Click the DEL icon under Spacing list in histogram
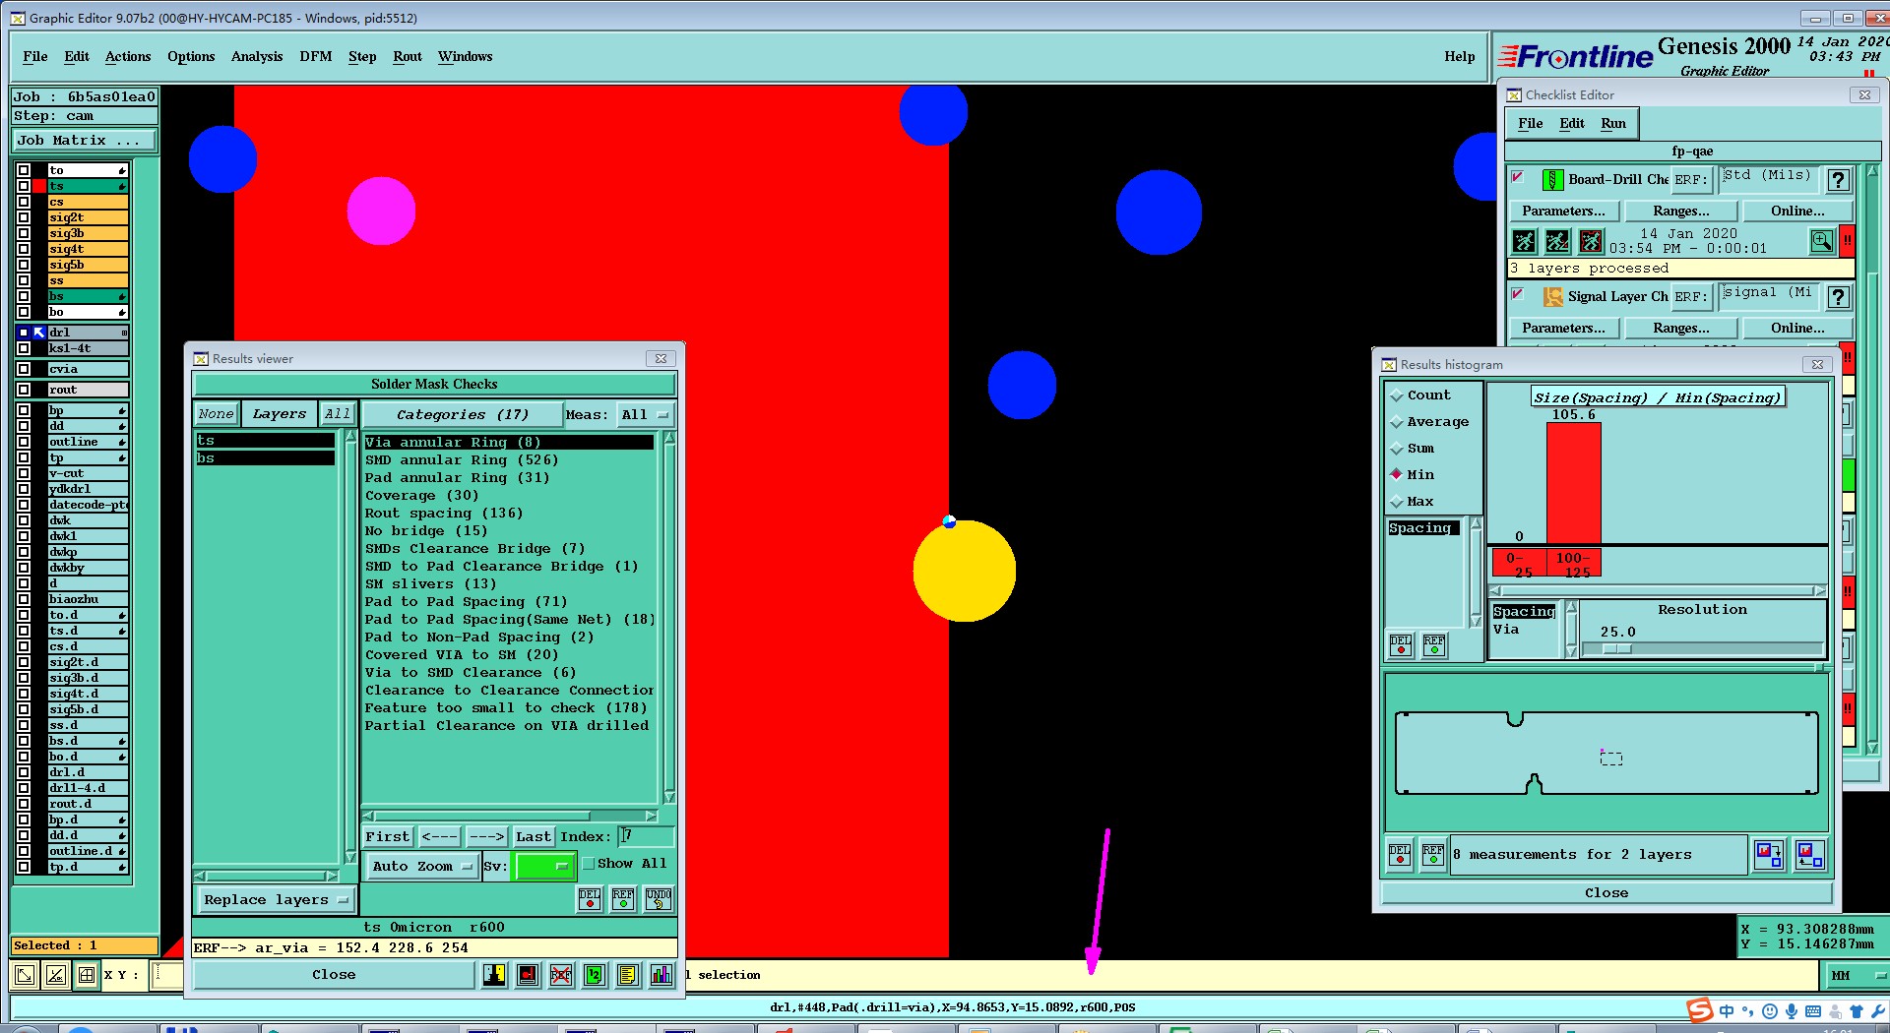Screen dimensions: 1890x1033 1400,646
